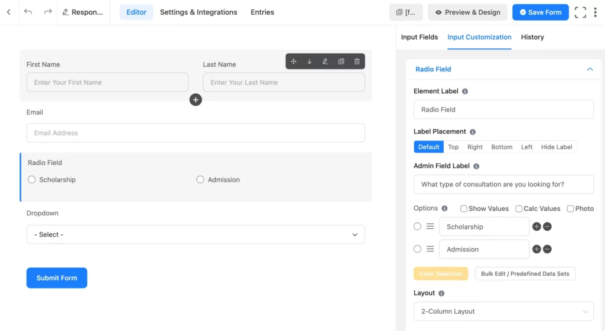Click the undo arrow icon

(28, 12)
